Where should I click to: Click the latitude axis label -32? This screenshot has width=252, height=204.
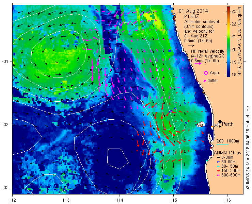pos(5,125)
